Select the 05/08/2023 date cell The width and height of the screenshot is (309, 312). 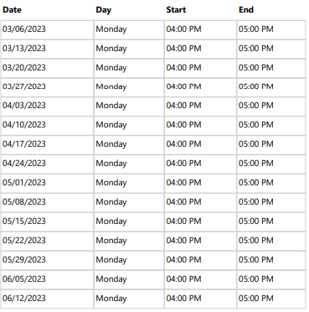[47, 203]
